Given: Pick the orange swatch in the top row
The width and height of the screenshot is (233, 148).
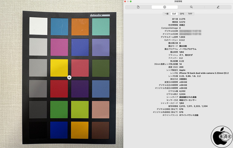Looking at the screenshot, I should pyautogui.click(x=80, y=26).
